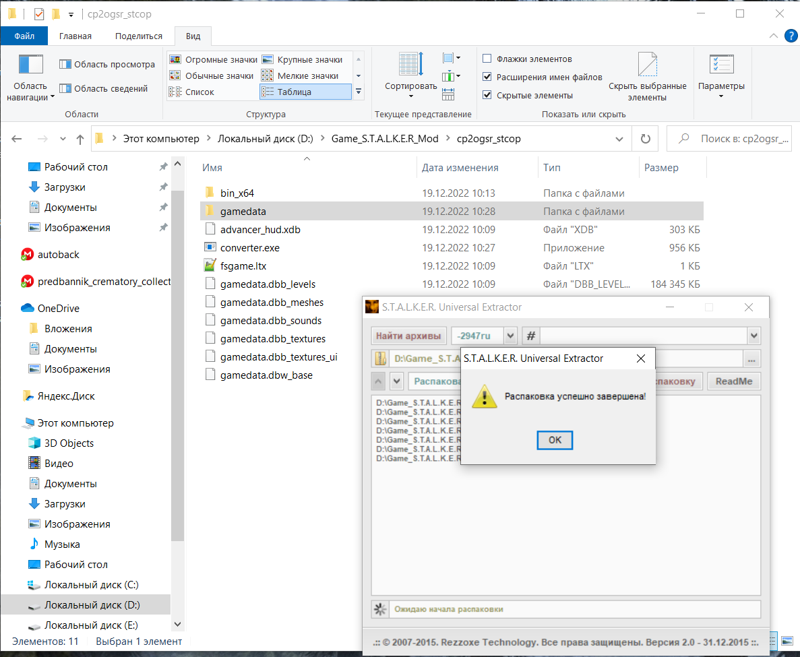Click the down chevron button in Extractor
The height and width of the screenshot is (657, 800).
pyautogui.click(x=398, y=381)
